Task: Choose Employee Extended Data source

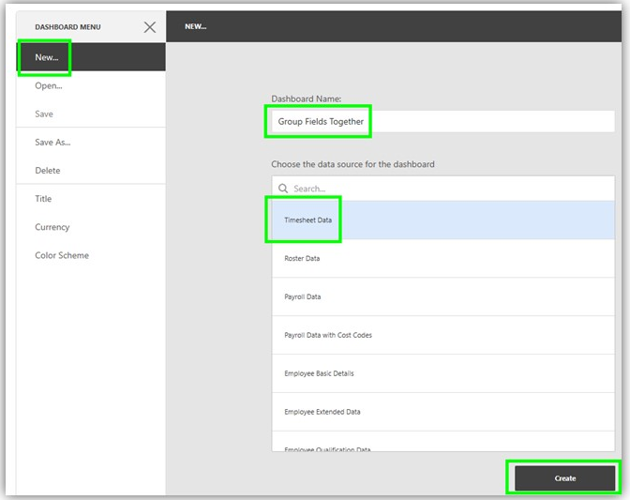Action: 443,412
